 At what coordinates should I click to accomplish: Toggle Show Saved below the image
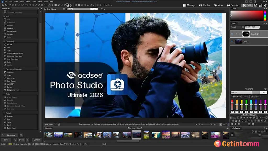pos(49,125)
